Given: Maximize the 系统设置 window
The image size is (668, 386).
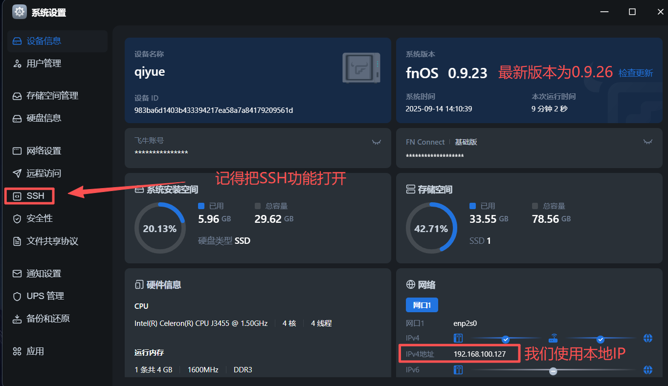Looking at the screenshot, I should tap(632, 12).
